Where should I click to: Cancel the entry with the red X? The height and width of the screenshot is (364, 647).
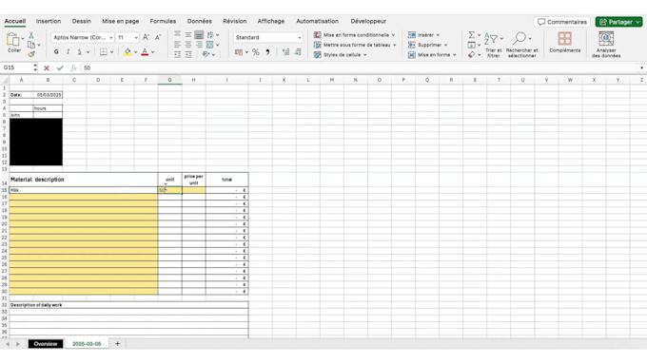[47, 68]
